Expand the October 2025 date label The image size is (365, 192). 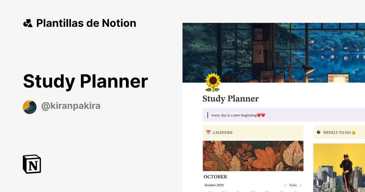[x=214, y=185]
